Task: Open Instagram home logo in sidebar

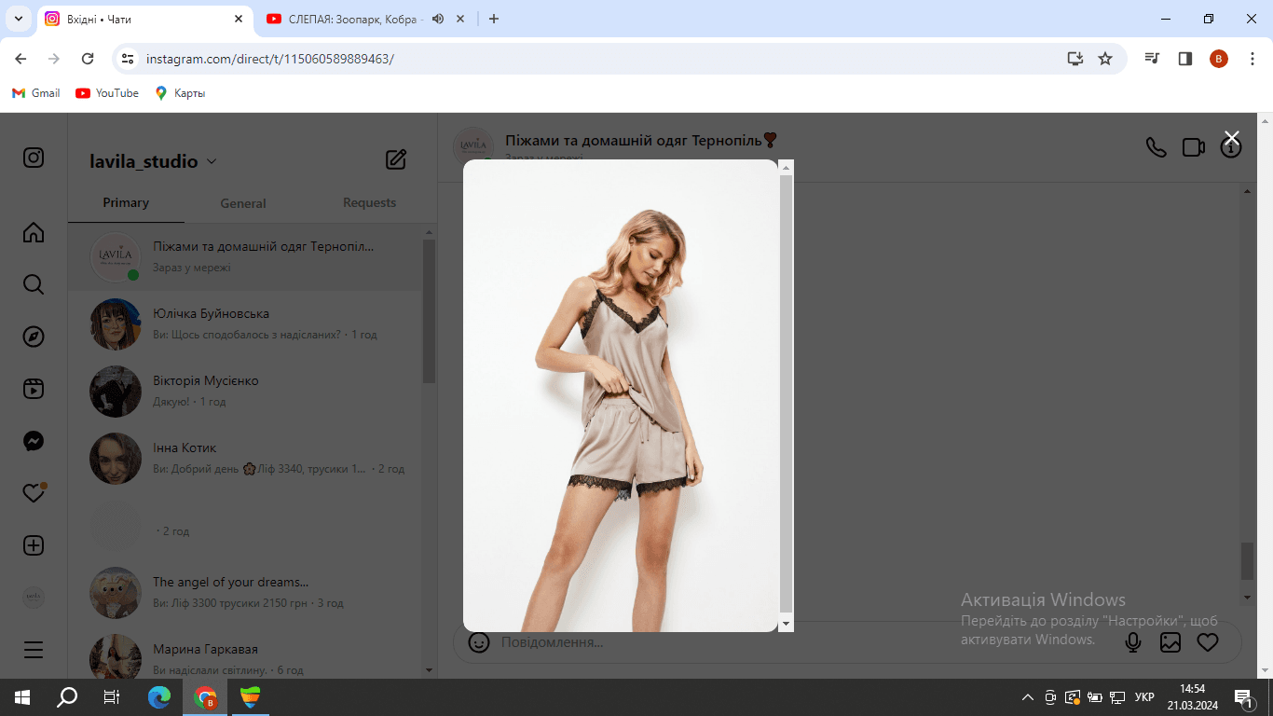Action: (34, 158)
